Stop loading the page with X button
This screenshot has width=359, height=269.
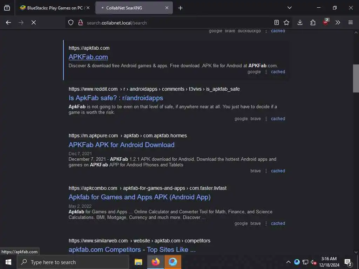[x=33, y=22]
